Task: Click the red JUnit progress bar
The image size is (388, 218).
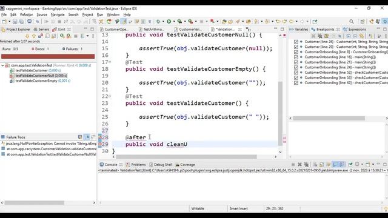Action: (x=48, y=56)
